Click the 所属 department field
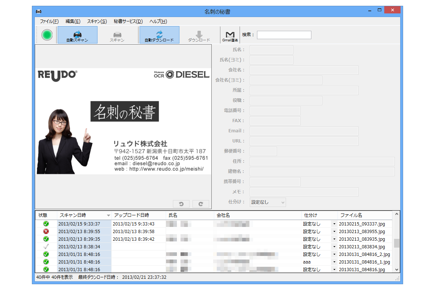Viewport: 435px width, 290px height. (304, 90)
